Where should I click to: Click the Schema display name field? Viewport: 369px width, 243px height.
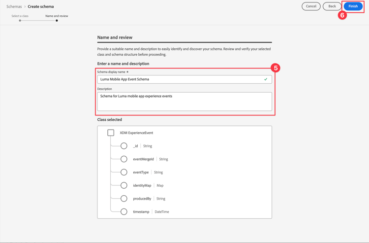click(x=180, y=79)
